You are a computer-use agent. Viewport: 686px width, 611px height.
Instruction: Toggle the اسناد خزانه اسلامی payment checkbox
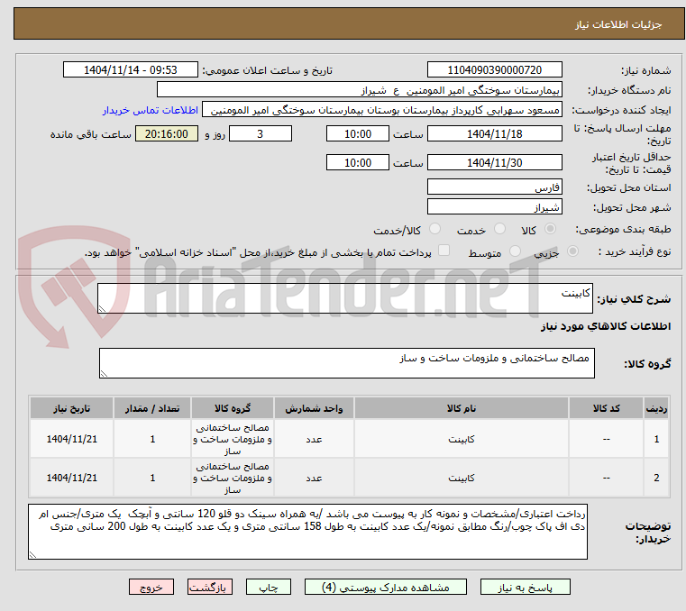(x=444, y=251)
